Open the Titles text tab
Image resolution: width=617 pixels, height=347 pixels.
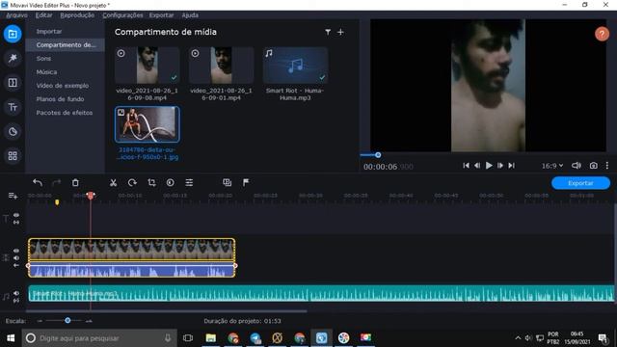[x=13, y=107]
